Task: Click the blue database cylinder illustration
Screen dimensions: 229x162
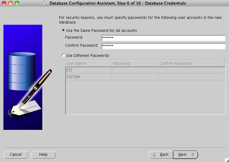Action: click(x=21, y=71)
